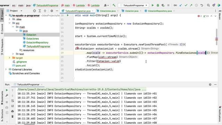Expand all in Project panel
This screenshot has width=222, height=125.
[40, 11]
